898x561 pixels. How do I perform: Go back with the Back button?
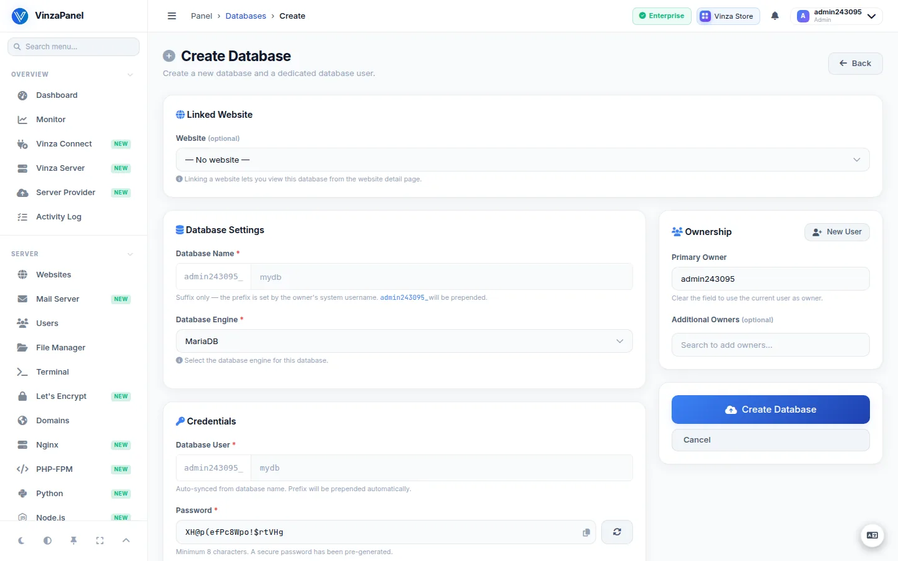pyautogui.click(x=856, y=64)
